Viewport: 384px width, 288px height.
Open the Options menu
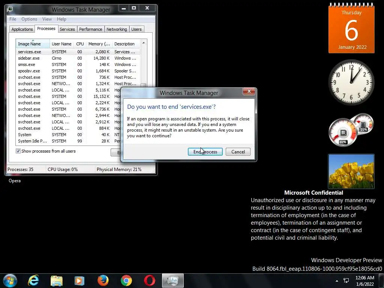(x=29, y=19)
